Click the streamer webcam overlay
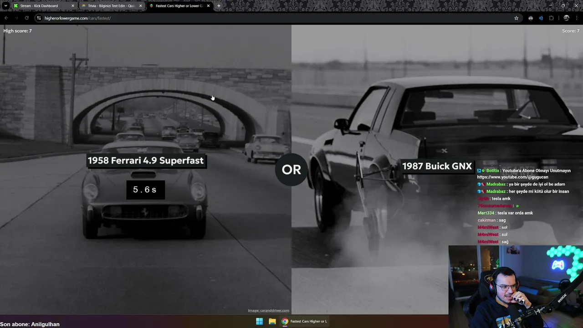 [516, 287]
